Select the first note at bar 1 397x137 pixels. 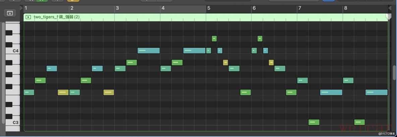pyautogui.click(x=29, y=93)
